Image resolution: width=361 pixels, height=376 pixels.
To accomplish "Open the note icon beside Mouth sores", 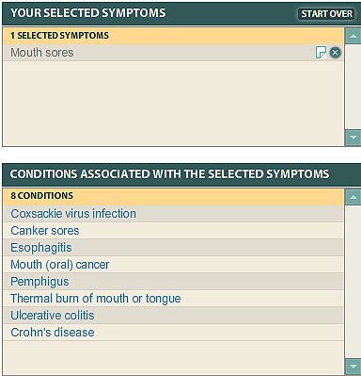I will point(321,53).
